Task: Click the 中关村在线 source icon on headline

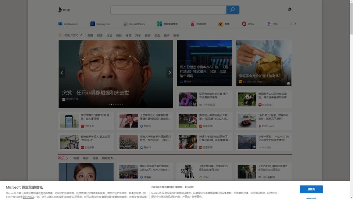Action: (x=64, y=99)
